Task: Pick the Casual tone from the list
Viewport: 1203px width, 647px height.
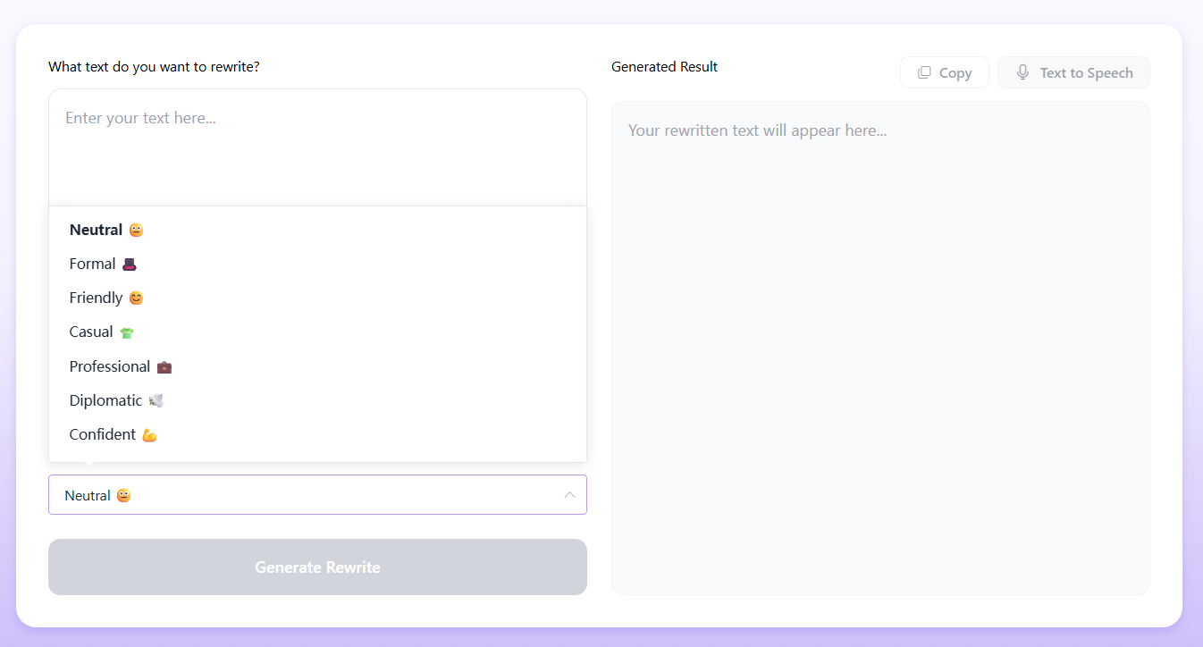Action: (x=91, y=332)
